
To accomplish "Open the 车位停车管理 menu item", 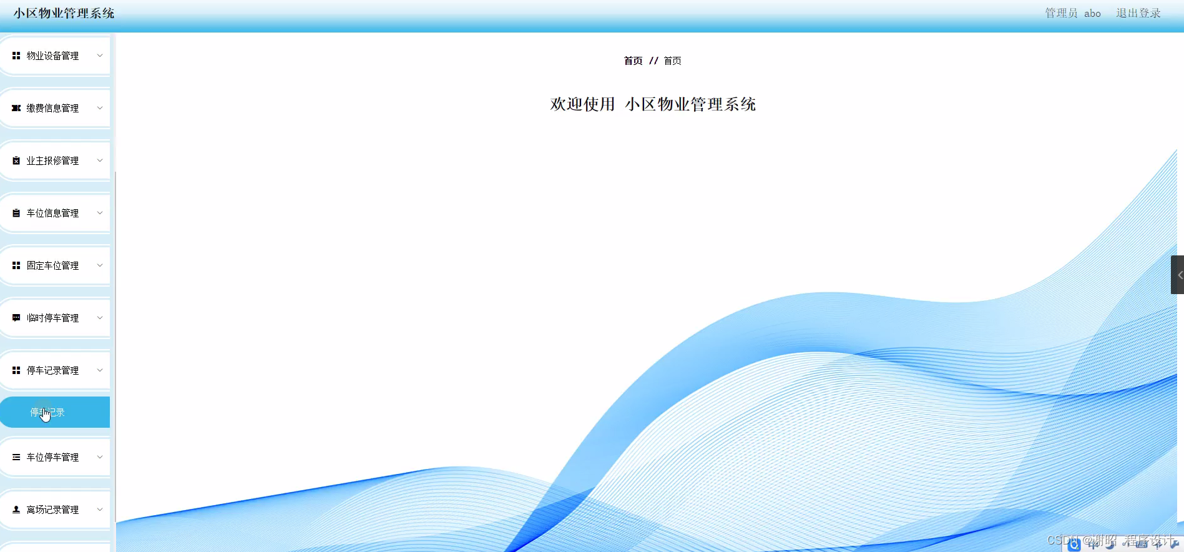I will click(x=55, y=457).
